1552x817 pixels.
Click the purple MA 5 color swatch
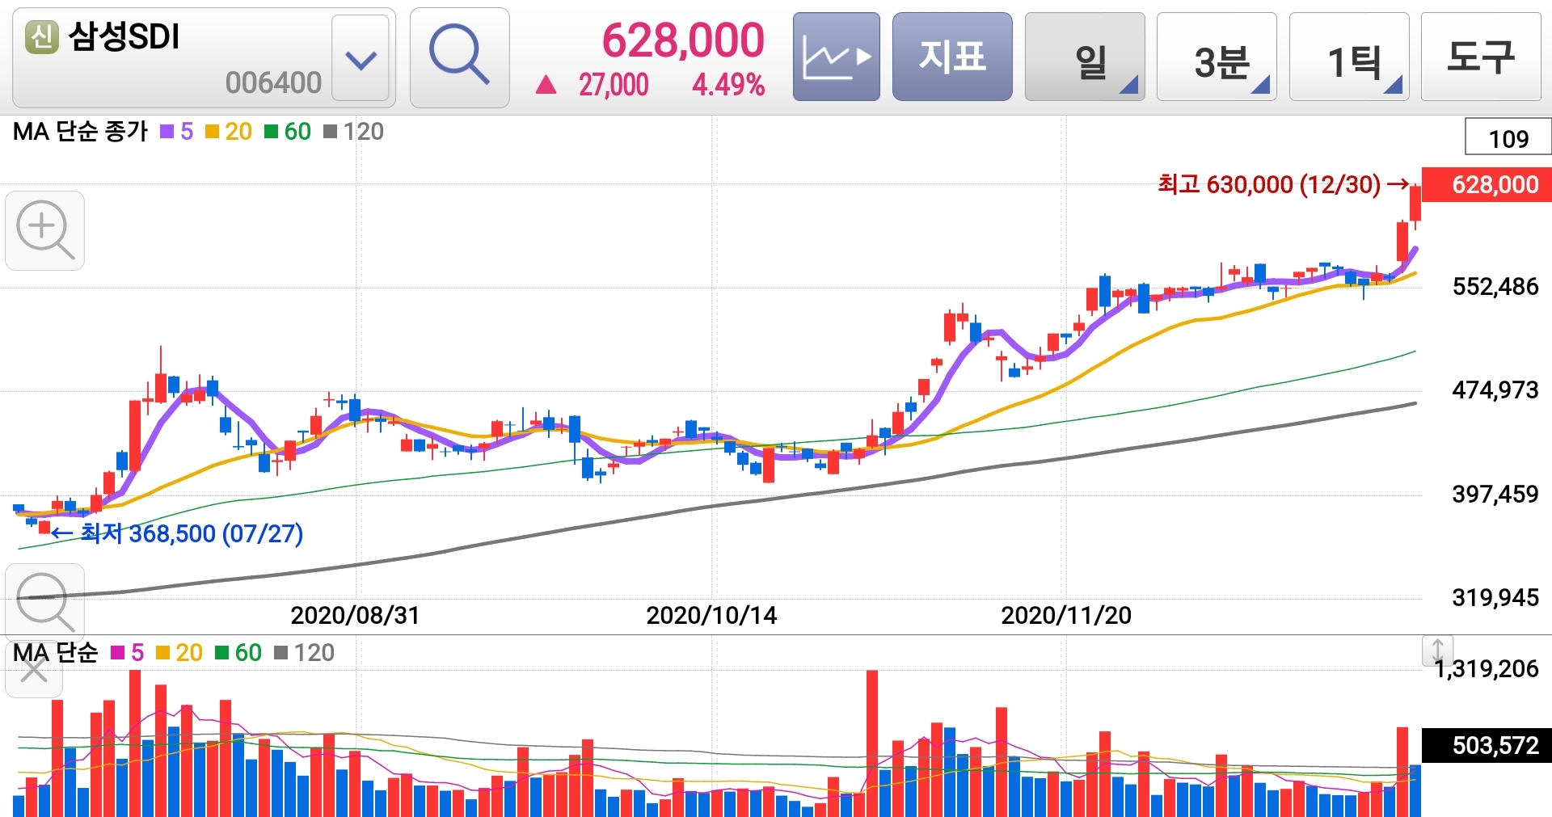167,132
